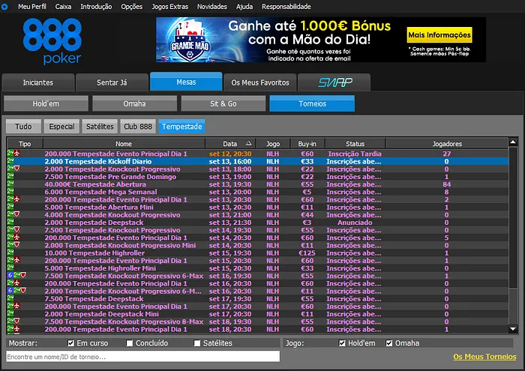Image resolution: width=525 pixels, height=371 pixels.
Task: Open the Meu Perfil menu
Action: (x=31, y=6)
